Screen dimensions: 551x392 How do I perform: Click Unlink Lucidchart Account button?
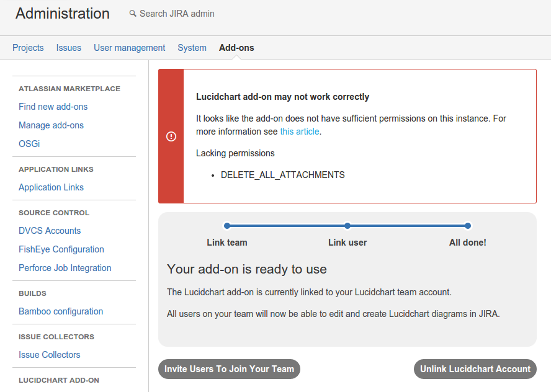[x=475, y=369]
